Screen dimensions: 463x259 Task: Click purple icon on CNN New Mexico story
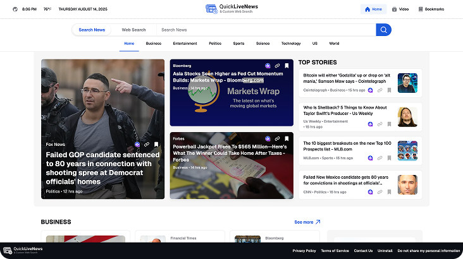370,192
